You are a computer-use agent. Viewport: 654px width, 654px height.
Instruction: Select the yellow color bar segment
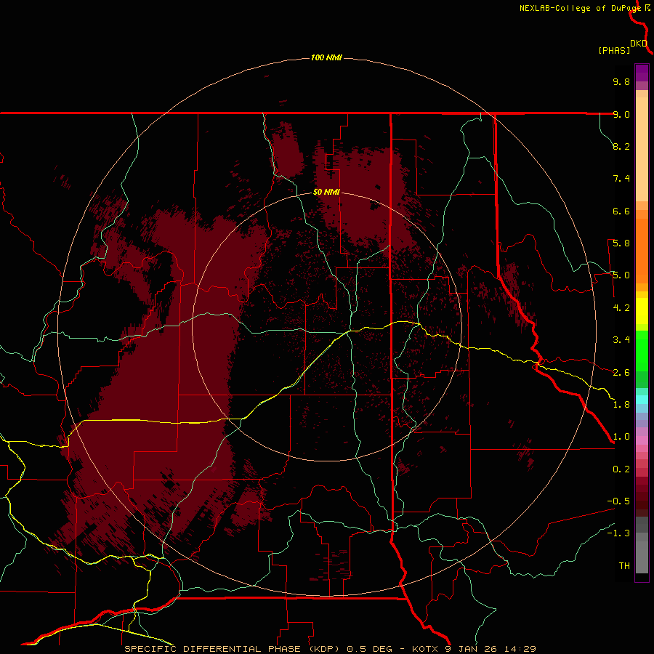(642, 311)
